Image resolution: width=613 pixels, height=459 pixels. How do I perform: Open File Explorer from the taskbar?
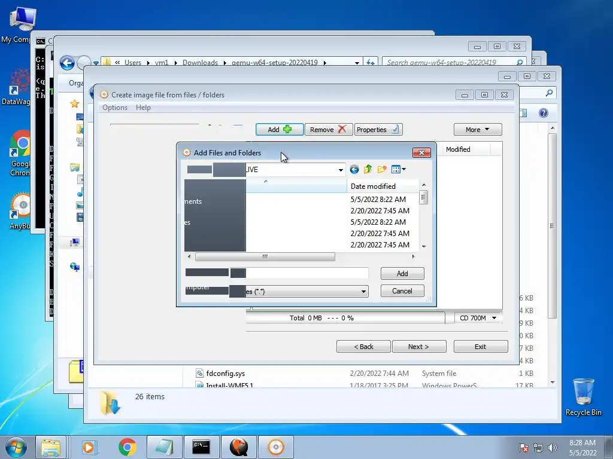click(x=51, y=447)
